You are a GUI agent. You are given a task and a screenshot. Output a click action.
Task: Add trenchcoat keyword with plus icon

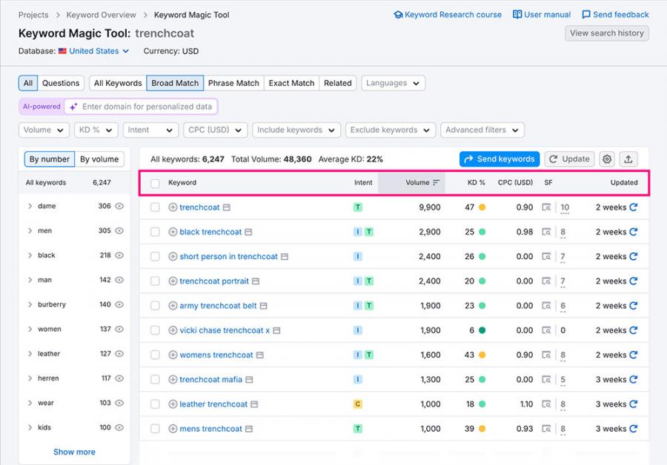[173, 207]
